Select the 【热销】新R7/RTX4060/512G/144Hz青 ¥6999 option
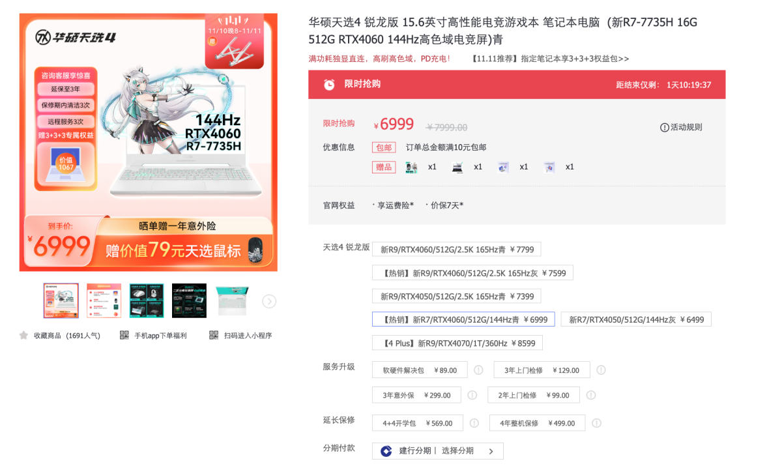The height and width of the screenshot is (468, 782). [463, 319]
